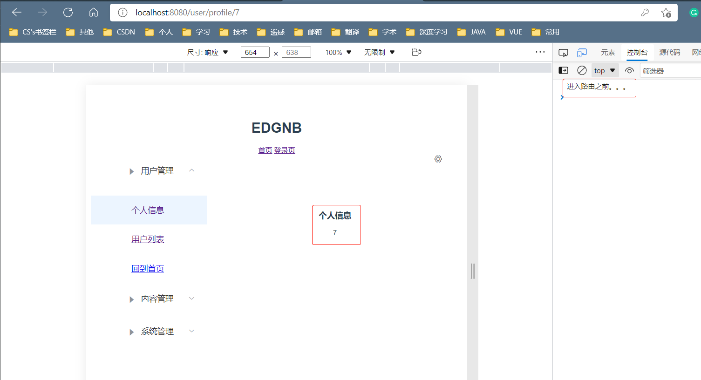Toggle device emulation mode icon
This screenshot has height=380, width=701.
[x=582, y=53]
